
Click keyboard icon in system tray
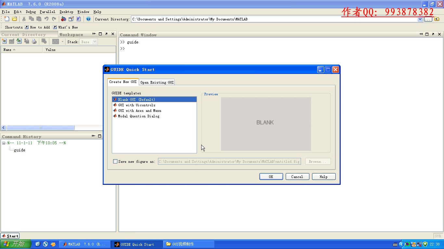pyautogui.click(x=395, y=244)
